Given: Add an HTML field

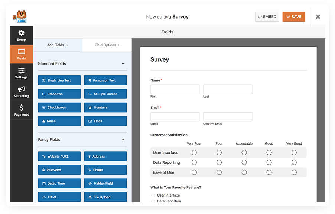Looking at the screenshot, I should tap(59, 197).
